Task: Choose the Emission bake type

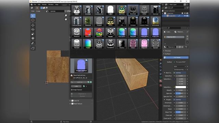Action: (x=133, y=21)
